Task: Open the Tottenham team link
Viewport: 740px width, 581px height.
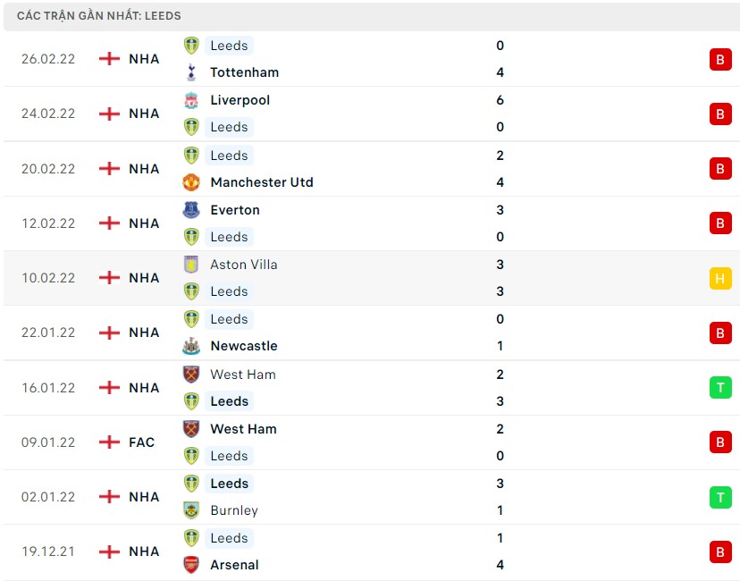Action: tap(244, 72)
